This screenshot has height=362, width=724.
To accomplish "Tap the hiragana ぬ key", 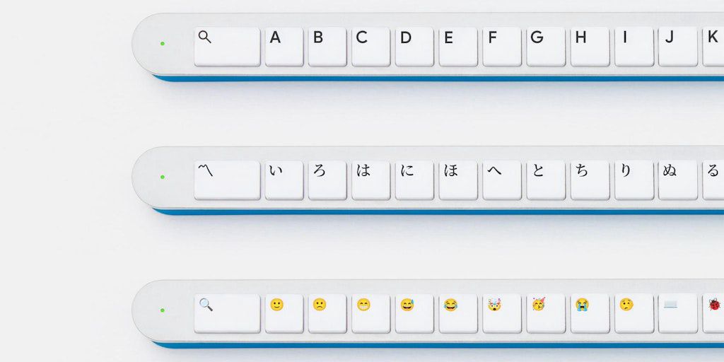I will click(678, 180).
